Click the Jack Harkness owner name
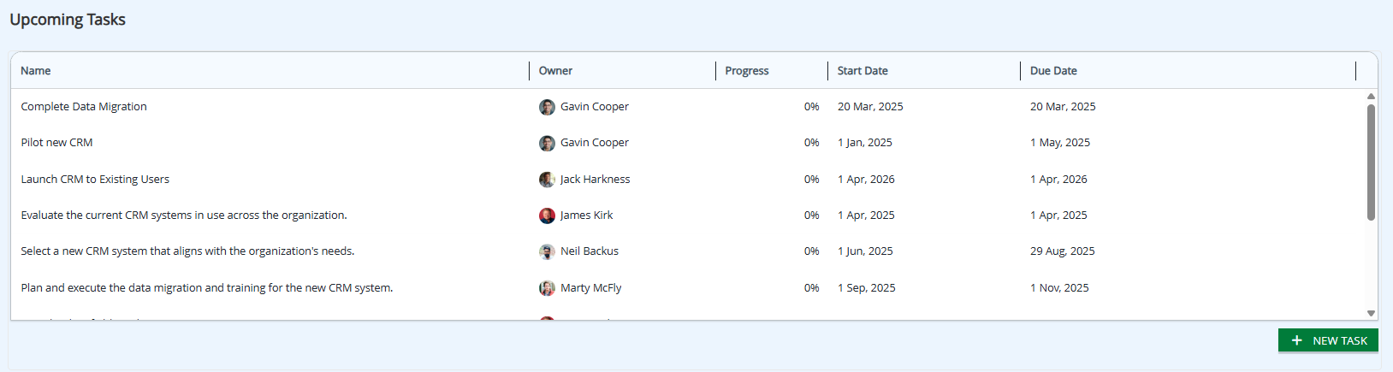The image size is (1393, 372). [x=596, y=180]
